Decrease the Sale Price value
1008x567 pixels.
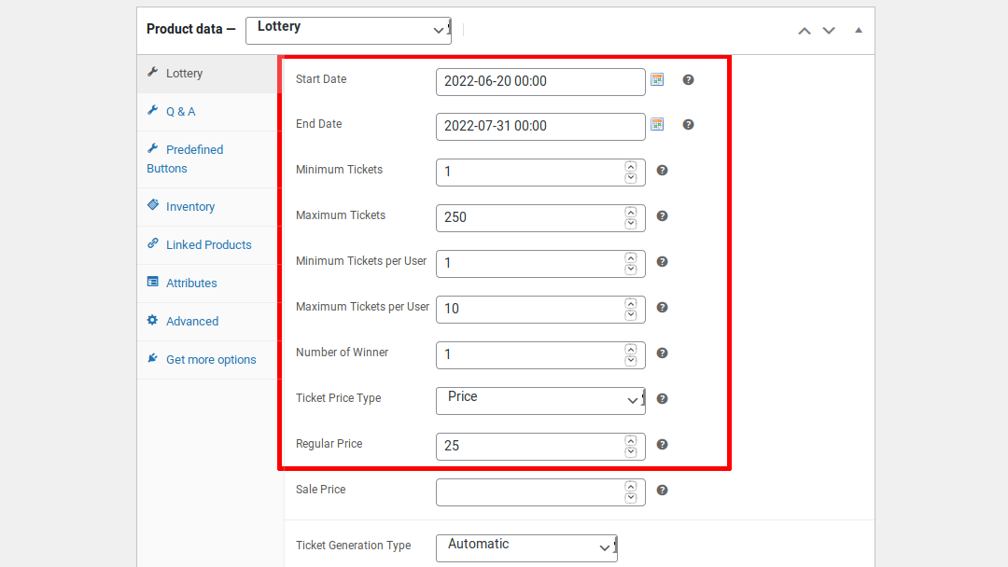tap(631, 498)
